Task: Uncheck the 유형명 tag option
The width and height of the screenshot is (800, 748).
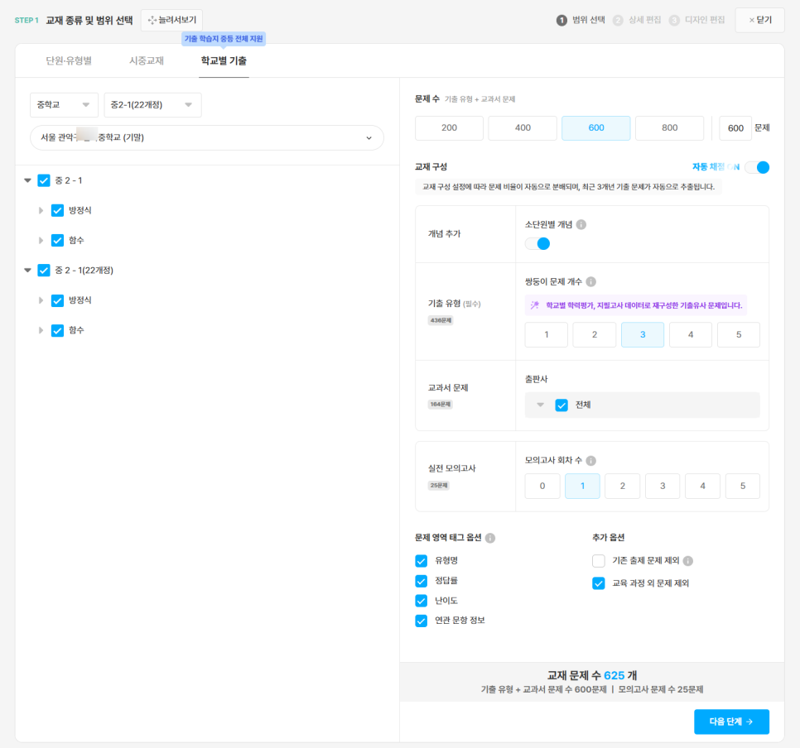Action: click(x=421, y=561)
